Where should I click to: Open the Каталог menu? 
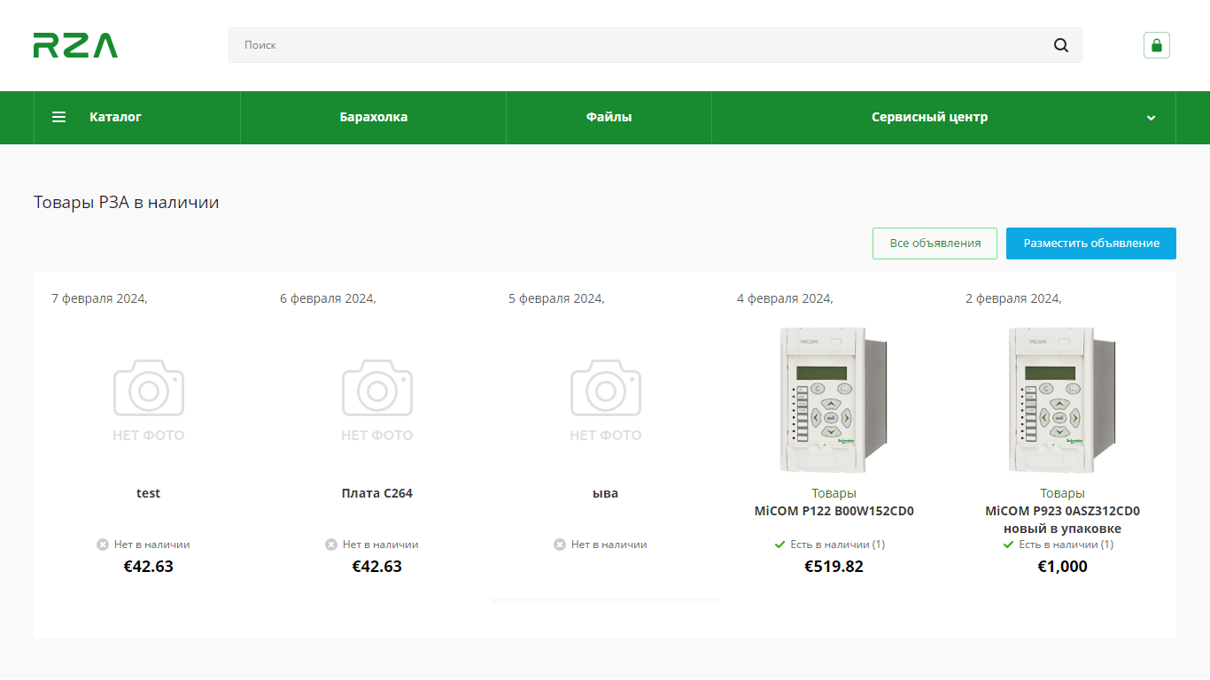click(115, 117)
